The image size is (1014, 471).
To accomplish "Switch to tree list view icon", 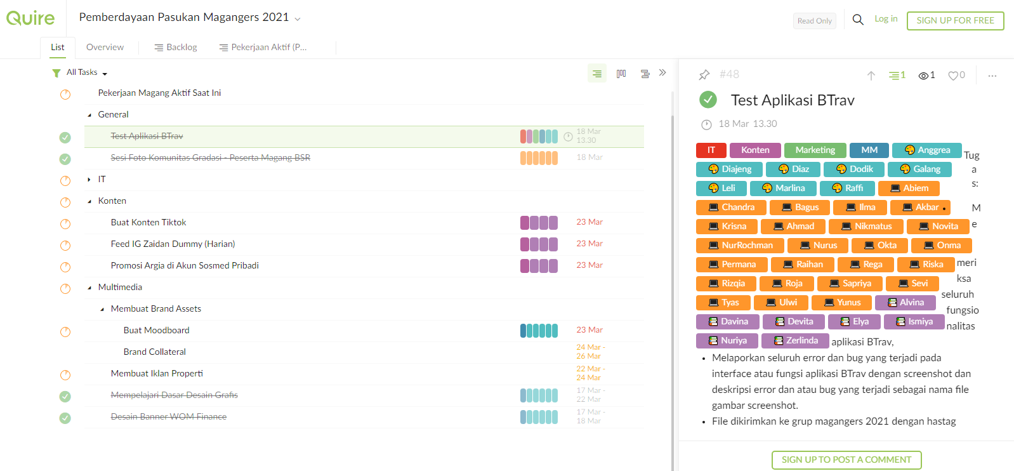I will (x=597, y=74).
